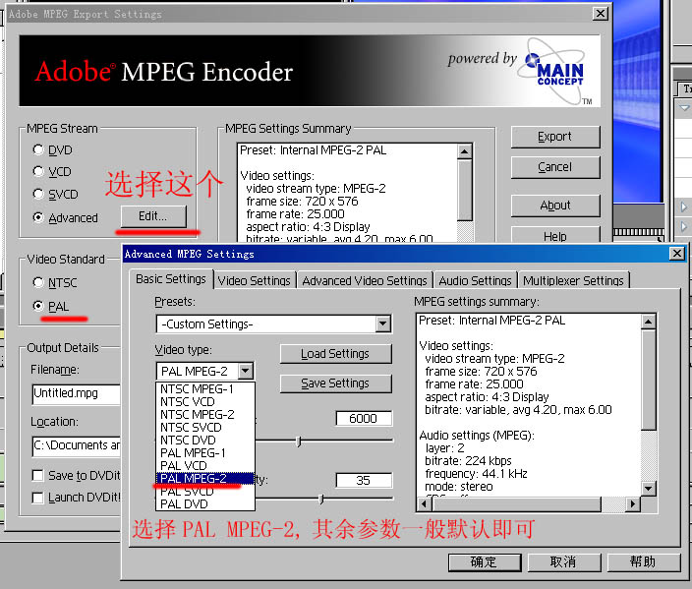Screen dimensions: 692x589
Task: Click the Filename field with Untitled.mpg
Action: (76, 394)
